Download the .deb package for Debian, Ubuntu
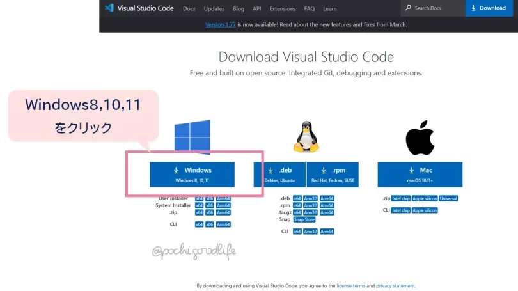Screen dimensions: 518x291 279,175
